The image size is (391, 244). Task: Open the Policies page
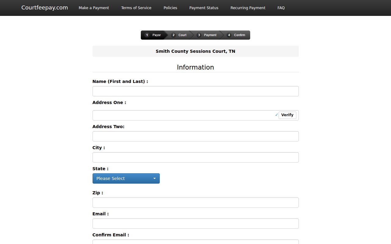[x=170, y=8]
